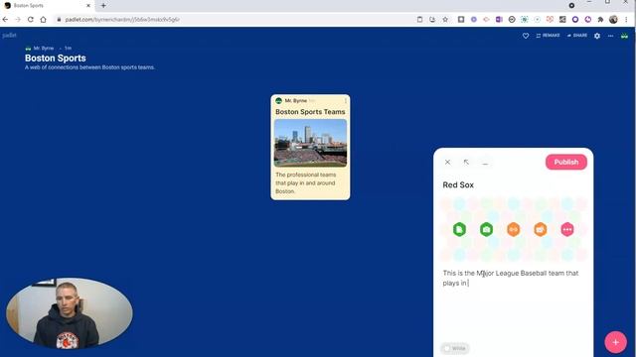The width and height of the screenshot is (636, 357).
Task: Open the Chrome three-dot menu
Action: 626,19
